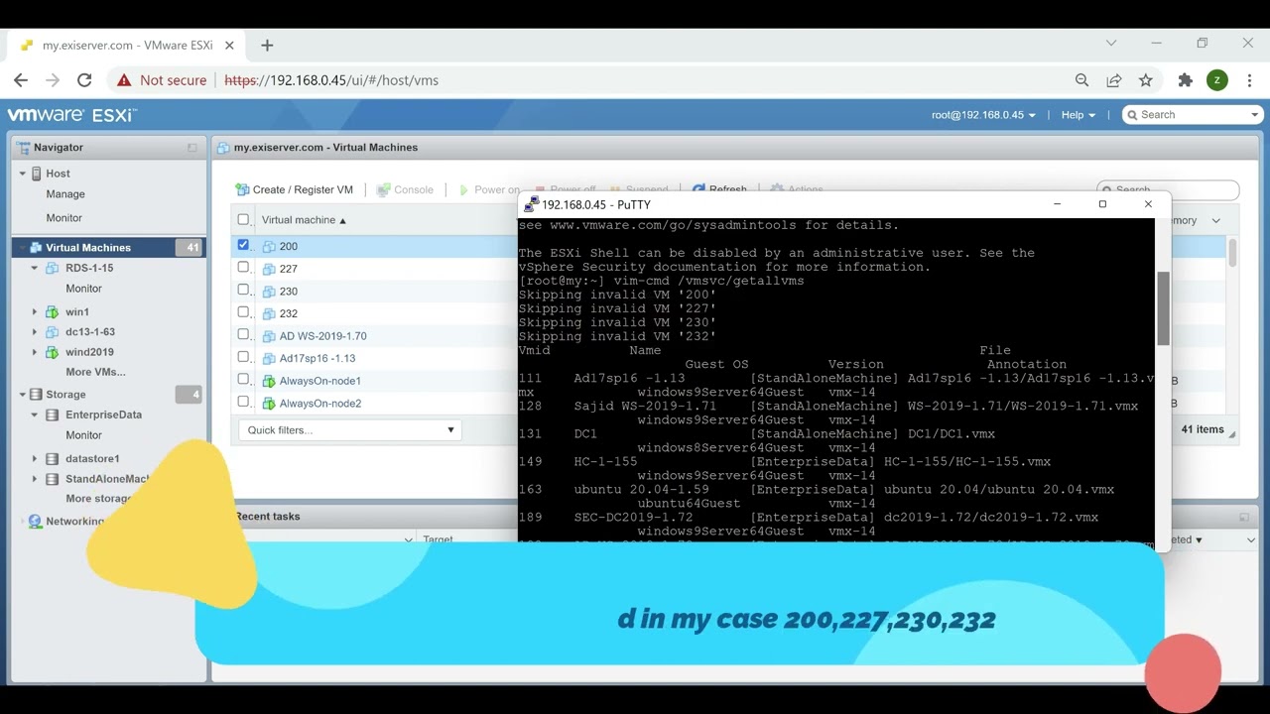Screen dimensions: 1270x714
Task: Select wind2019 in the Navigator
Action: tap(89, 352)
